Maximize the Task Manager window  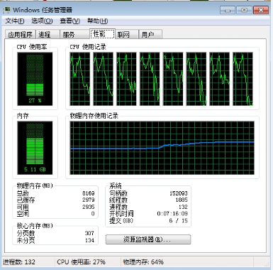(x=244, y=10)
